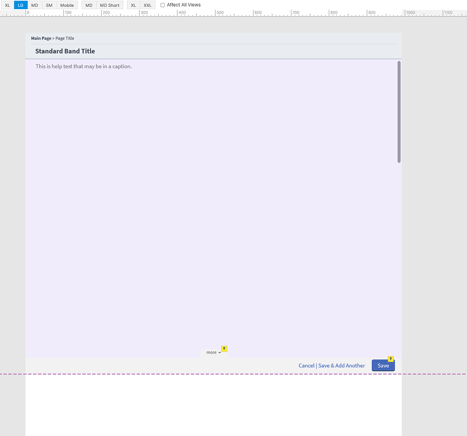Select the XL breakpoint in the first group
This screenshot has width=467, height=436.
click(x=7, y=5)
